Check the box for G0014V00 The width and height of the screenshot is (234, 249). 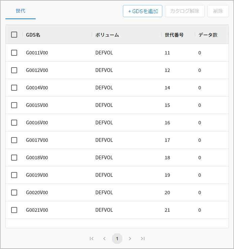[14, 88]
